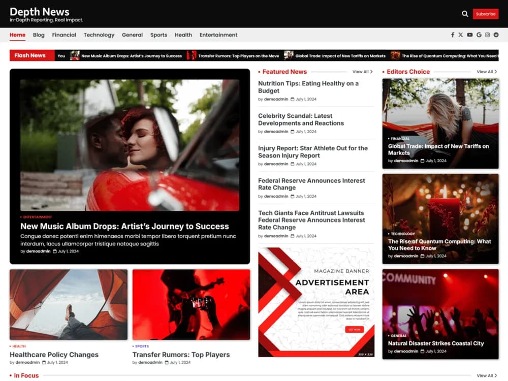This screenshot has height=381, width=508.
Task: Click the Healthcare Policy Changes tent thumbnail
Action: click(x=69, y=304)
